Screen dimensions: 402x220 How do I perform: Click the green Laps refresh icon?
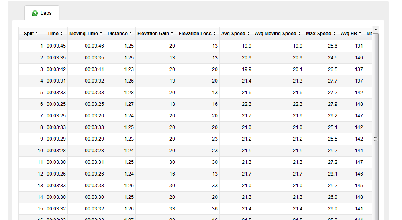pyautogui.click(x=35, y=13)
